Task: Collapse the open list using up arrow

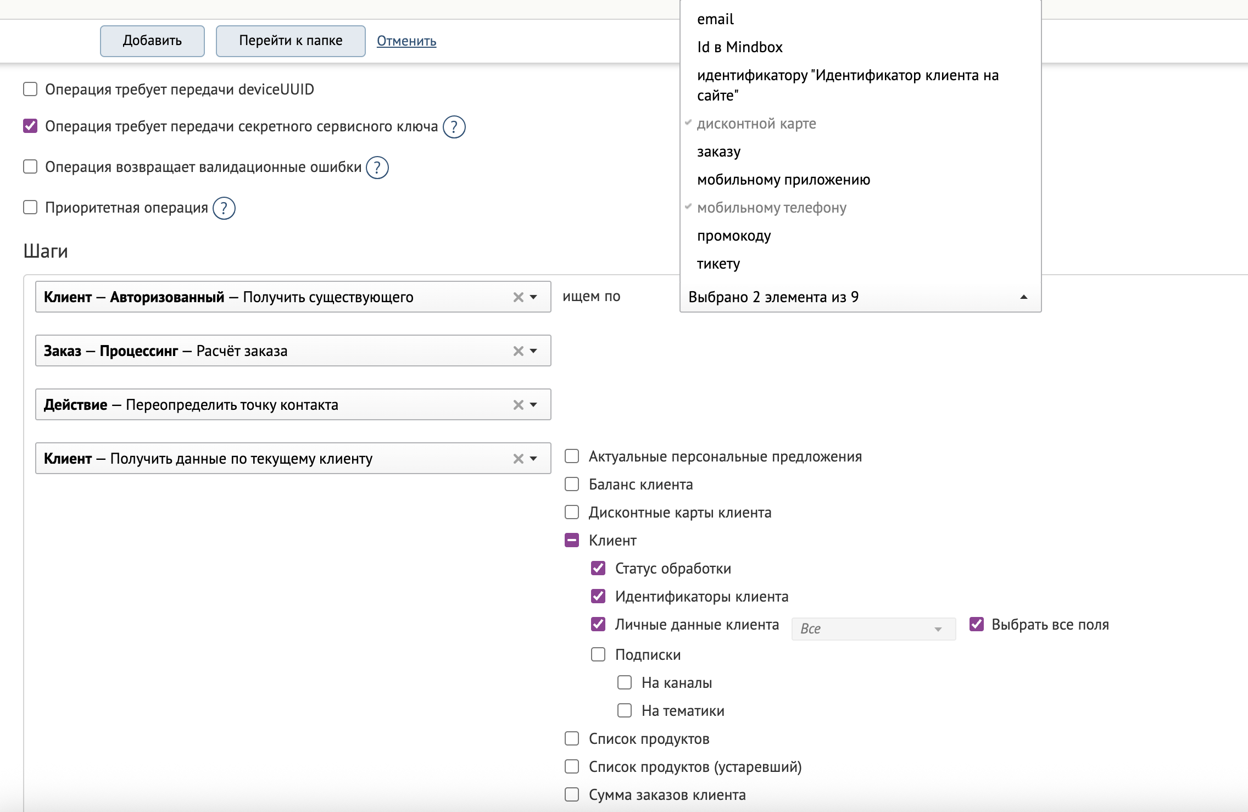Action: click(x=1023, y=297)
